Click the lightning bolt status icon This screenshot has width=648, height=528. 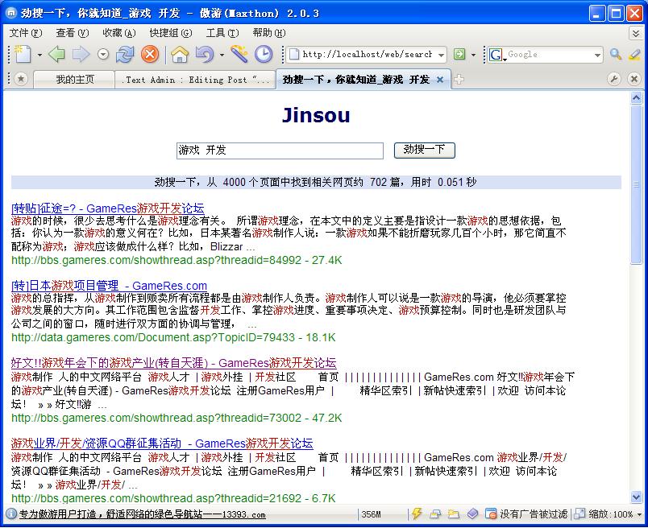pos(417,514)
